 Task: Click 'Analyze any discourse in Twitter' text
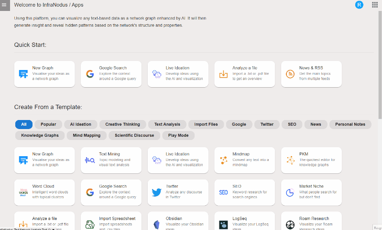[x=184, y=194]
